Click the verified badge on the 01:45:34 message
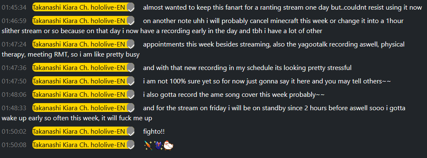Viewport: 427px width, 158px height. [131, 7]
